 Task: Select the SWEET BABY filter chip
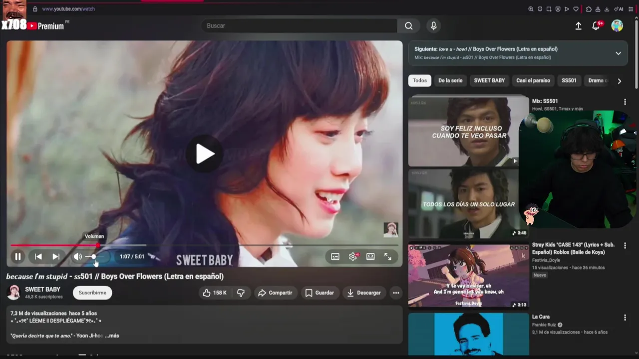pos(489,81)
